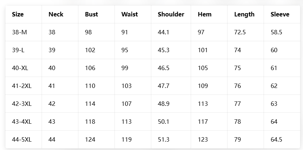The image size is (303, 150).
Task: Click the Sleeve column header
Action: pyautogui.click(x=280, y=15)
